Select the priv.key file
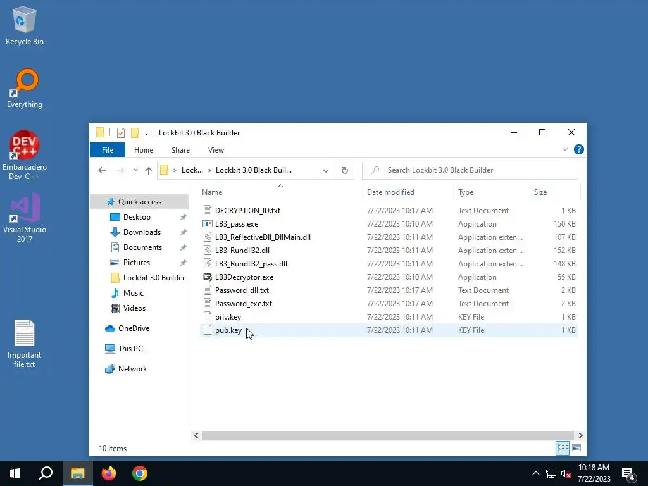 [x=228, y=317]
